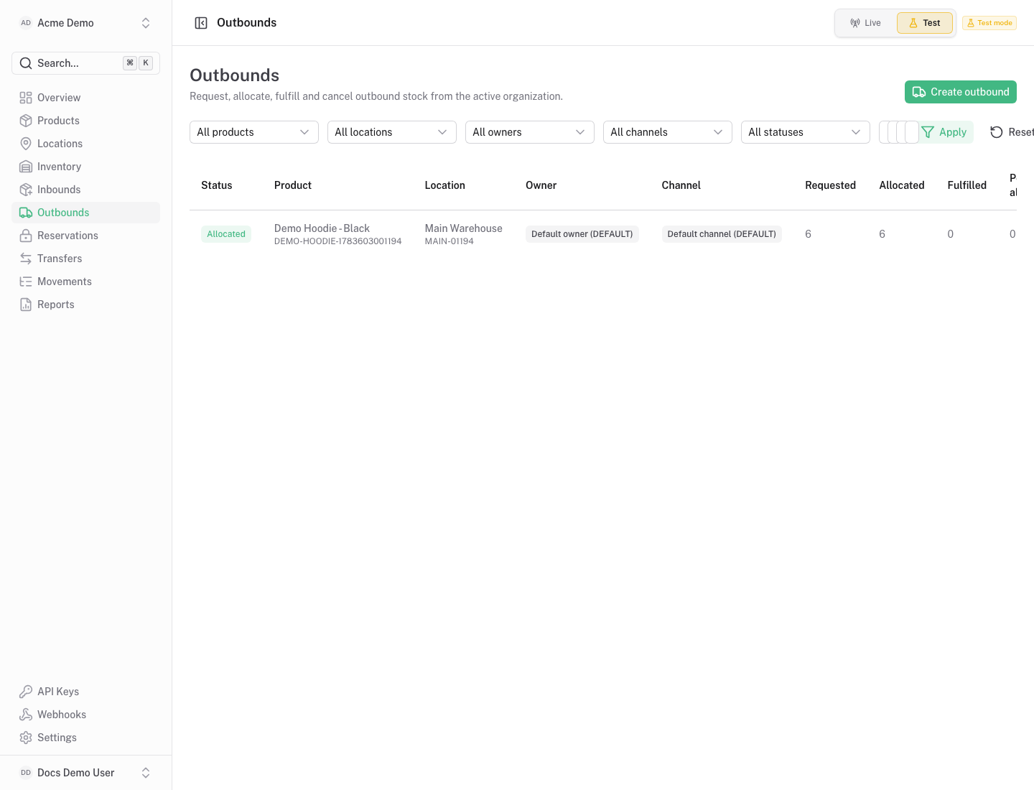Image resolution: width=1034 pixels, height=790 pixels.
Task: Go to Webhooks
Action: [85, 715]
